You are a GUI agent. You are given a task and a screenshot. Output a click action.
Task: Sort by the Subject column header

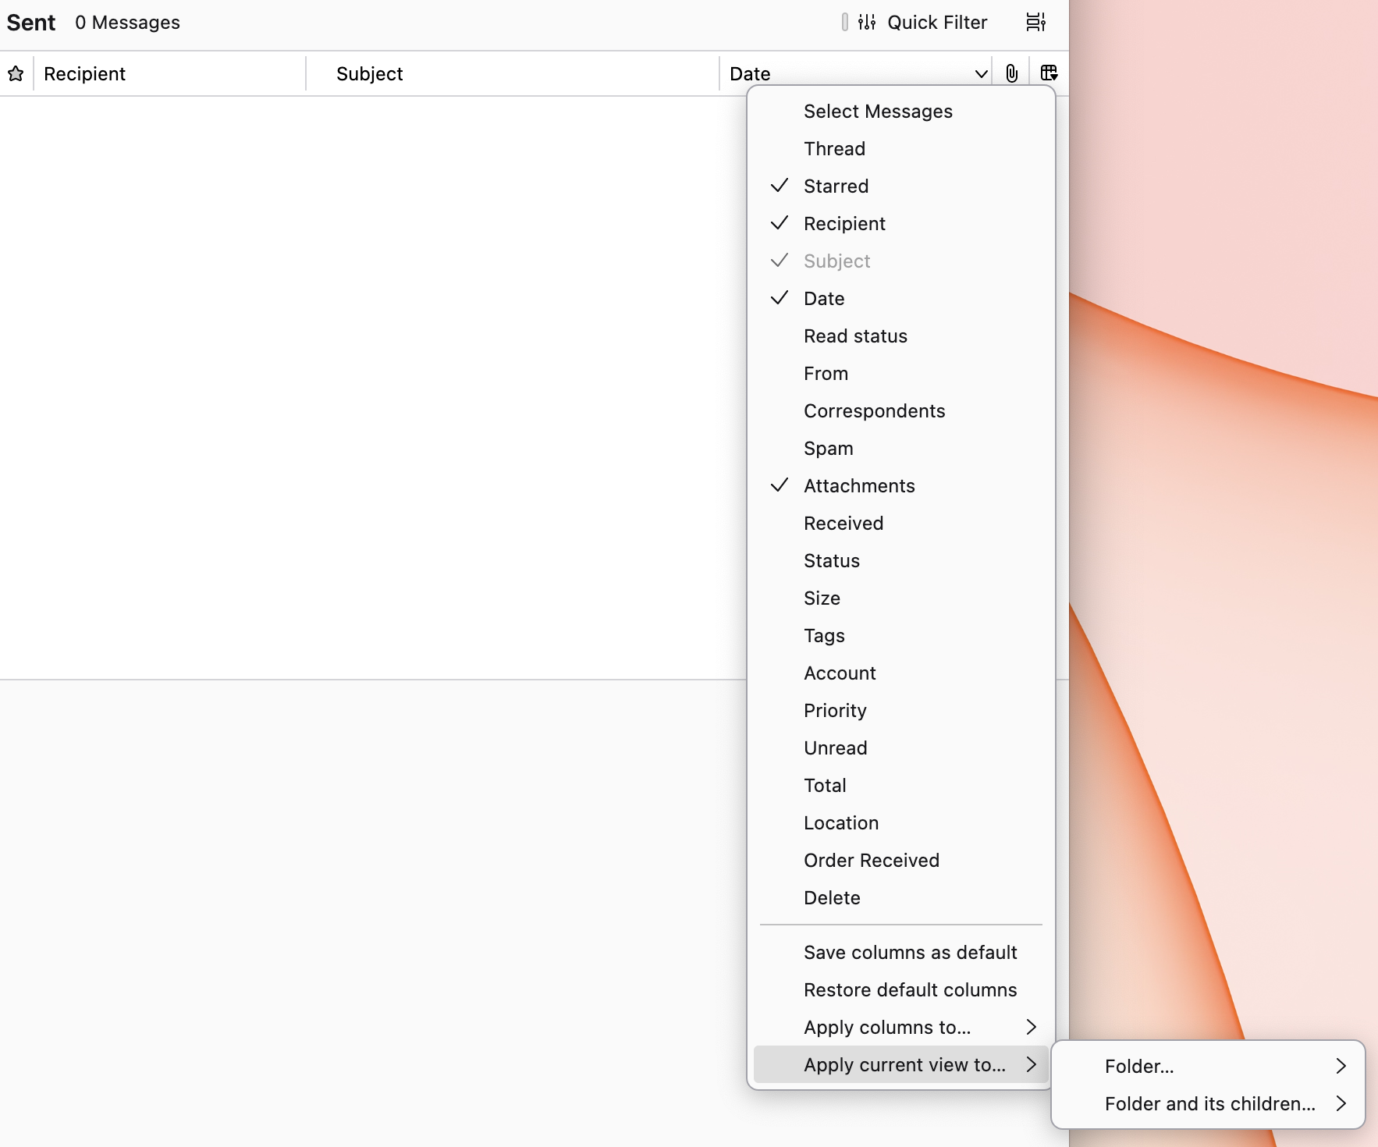coord(513,73)
